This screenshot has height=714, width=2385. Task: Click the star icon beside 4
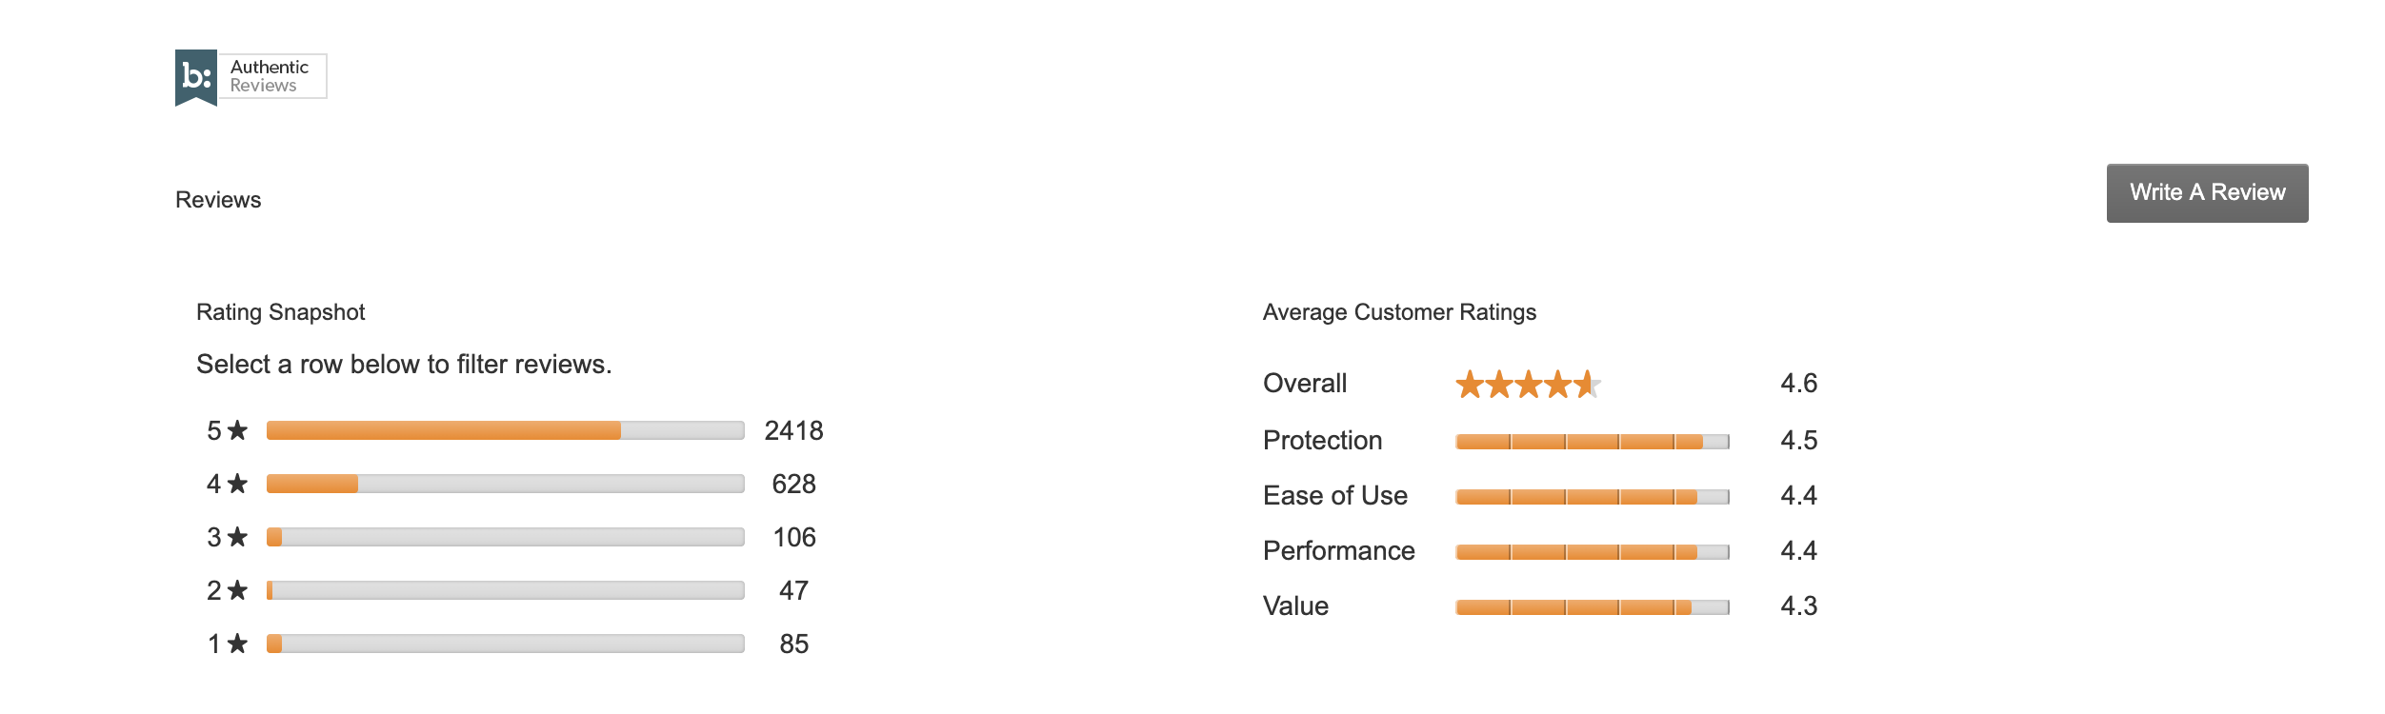(x=238, y=484)
